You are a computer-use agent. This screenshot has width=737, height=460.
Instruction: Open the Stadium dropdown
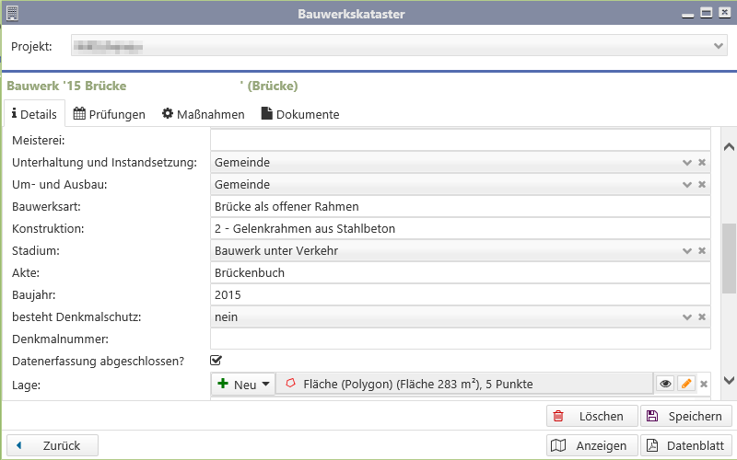click(x=686, y=250)
